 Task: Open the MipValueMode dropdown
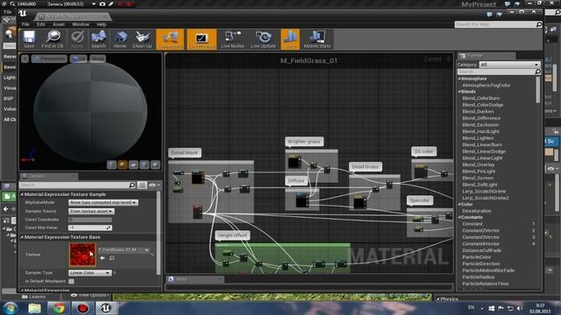click(103, 202)
